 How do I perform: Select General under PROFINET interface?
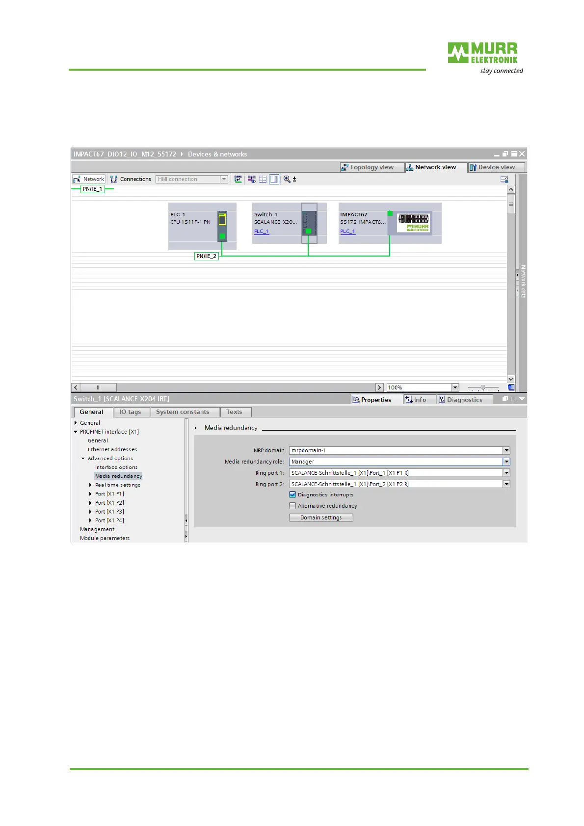point(98,440)
